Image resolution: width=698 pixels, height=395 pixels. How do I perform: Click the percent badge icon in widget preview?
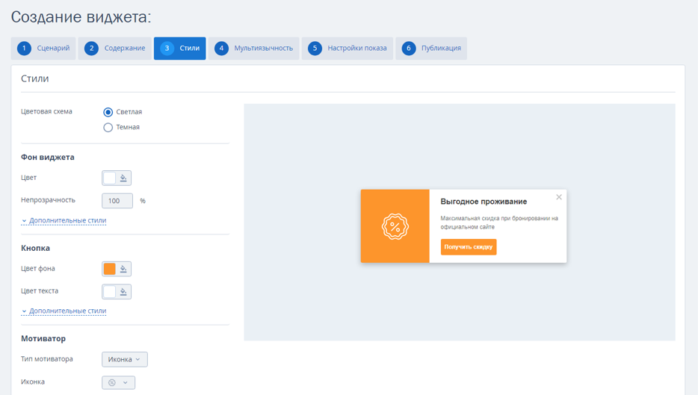point(395,226)
